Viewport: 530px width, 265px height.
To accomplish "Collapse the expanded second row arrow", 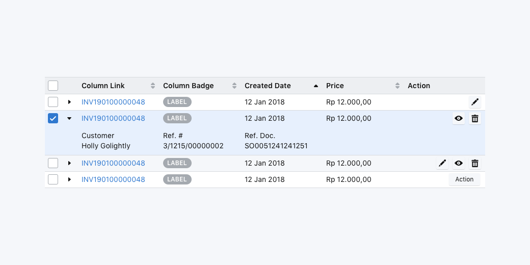I will coord(69,118).
